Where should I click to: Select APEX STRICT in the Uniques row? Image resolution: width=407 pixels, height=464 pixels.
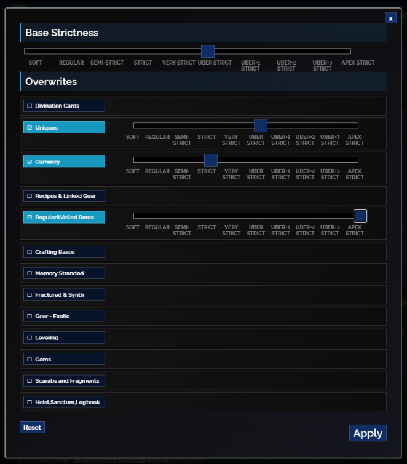click(354, 140)
